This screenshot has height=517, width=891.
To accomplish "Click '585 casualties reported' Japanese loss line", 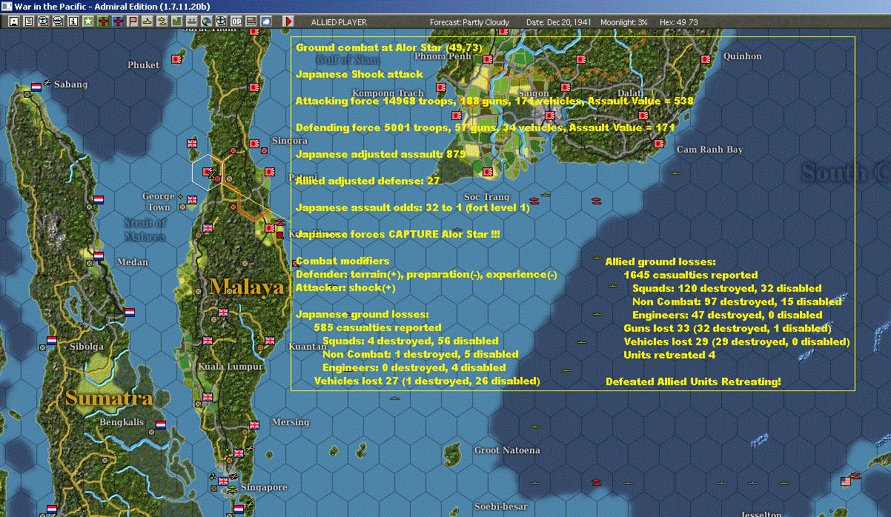I will [x=378, y=327].
